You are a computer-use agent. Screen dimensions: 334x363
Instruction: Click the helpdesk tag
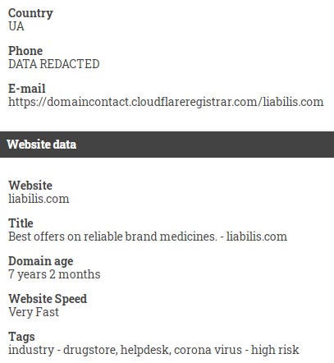tap(145, 350)
